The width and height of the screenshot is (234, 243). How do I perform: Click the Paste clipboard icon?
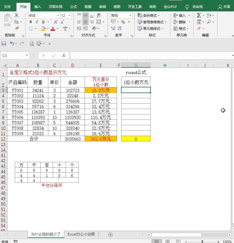(x=7, y=18)
